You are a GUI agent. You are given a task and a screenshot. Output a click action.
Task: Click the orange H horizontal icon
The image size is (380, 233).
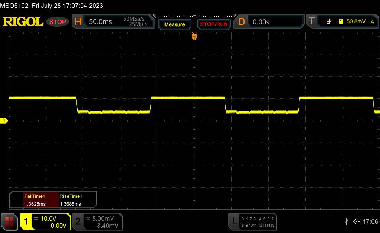pyautogui.click(x=78, y=22)
